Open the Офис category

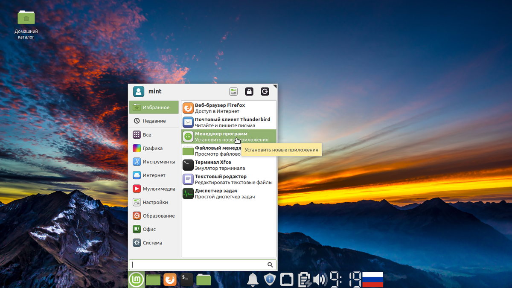click(154, 229)
